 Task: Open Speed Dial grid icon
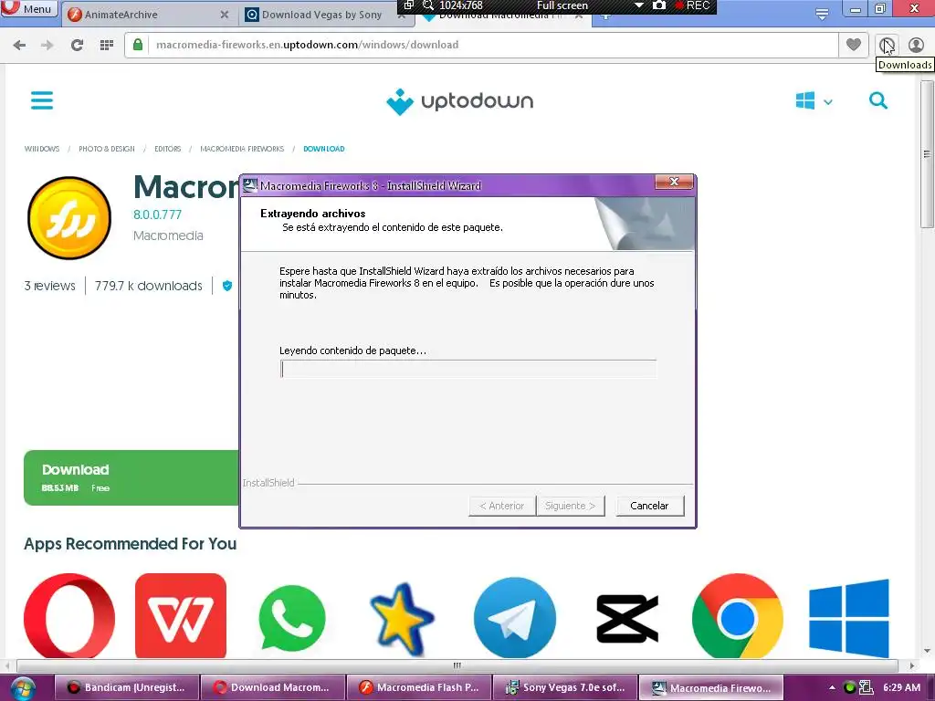(x=107, y=45)
